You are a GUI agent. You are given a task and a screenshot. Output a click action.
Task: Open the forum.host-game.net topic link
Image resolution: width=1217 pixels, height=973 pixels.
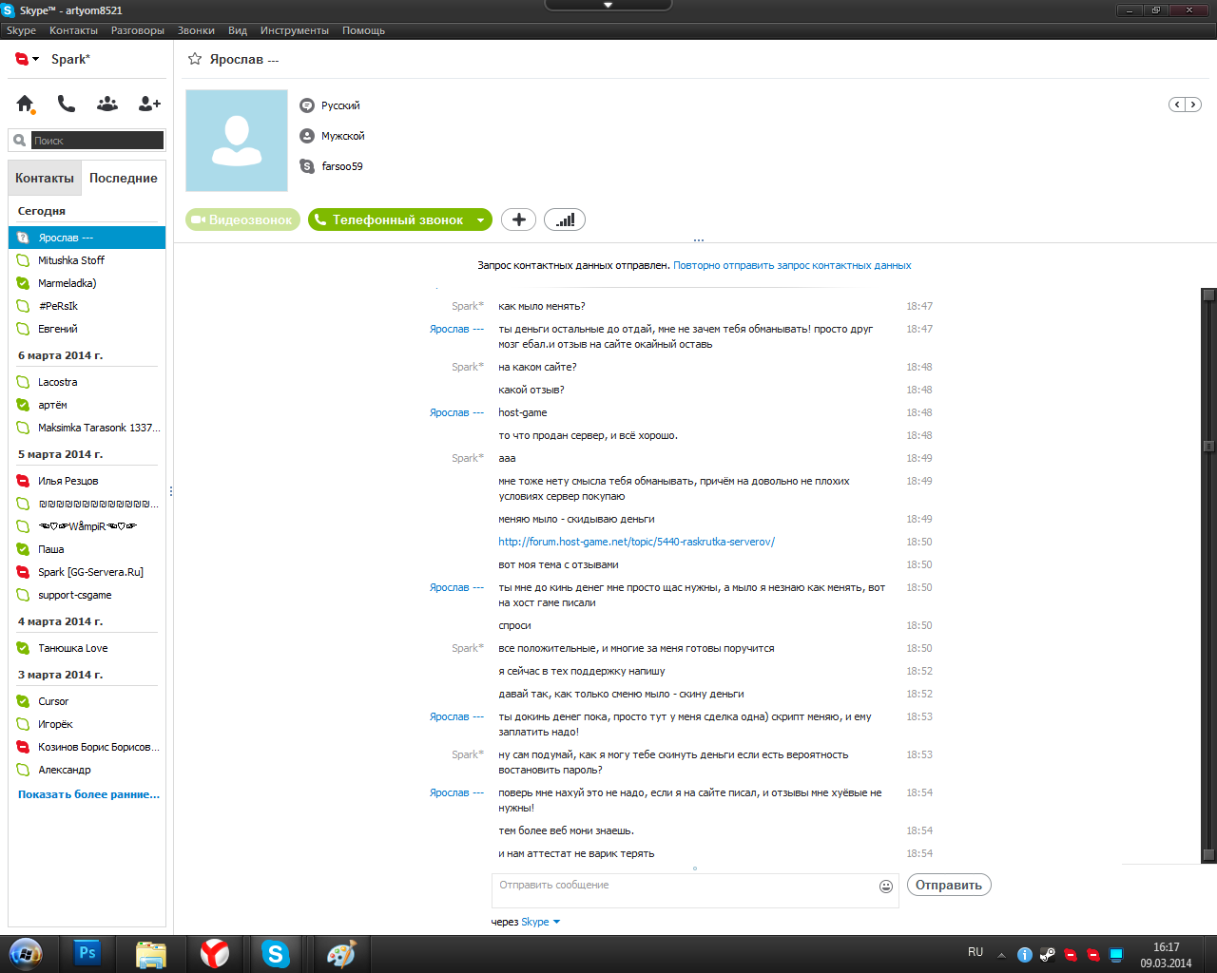click(x=636, y=542)
